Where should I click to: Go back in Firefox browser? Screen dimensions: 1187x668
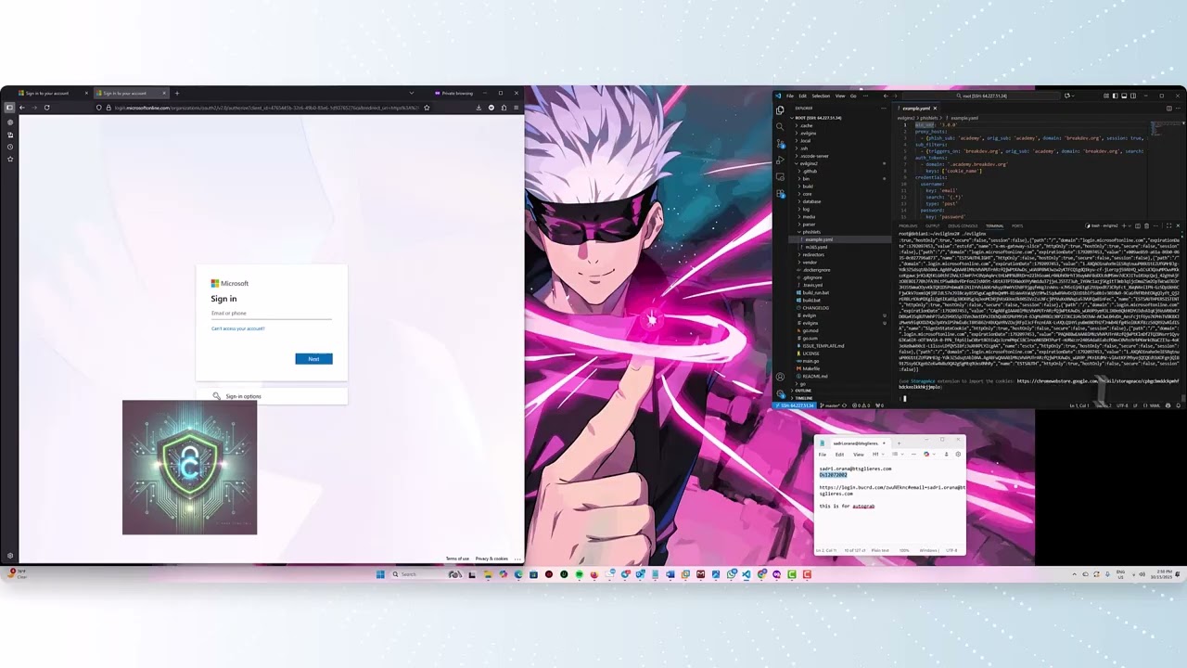click(22, 108)
